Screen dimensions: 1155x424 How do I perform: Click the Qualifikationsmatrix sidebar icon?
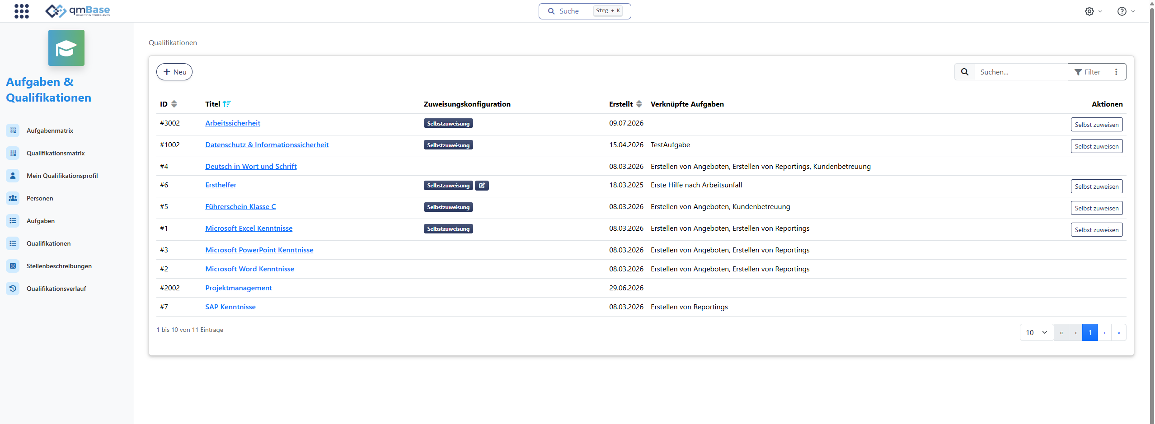[x=13, y=153]
